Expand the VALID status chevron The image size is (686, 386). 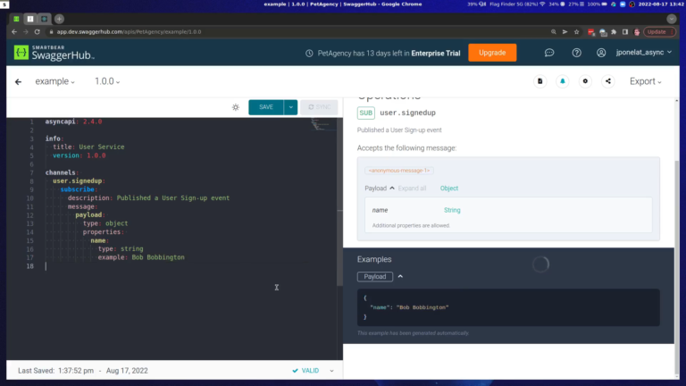(x=331, y=371)
